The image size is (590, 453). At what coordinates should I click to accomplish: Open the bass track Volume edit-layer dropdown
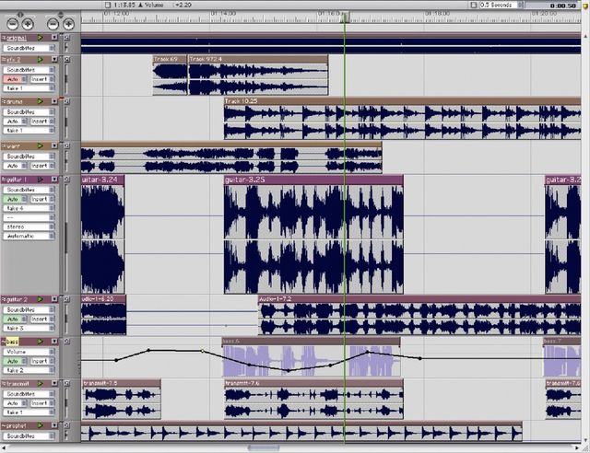29,352
